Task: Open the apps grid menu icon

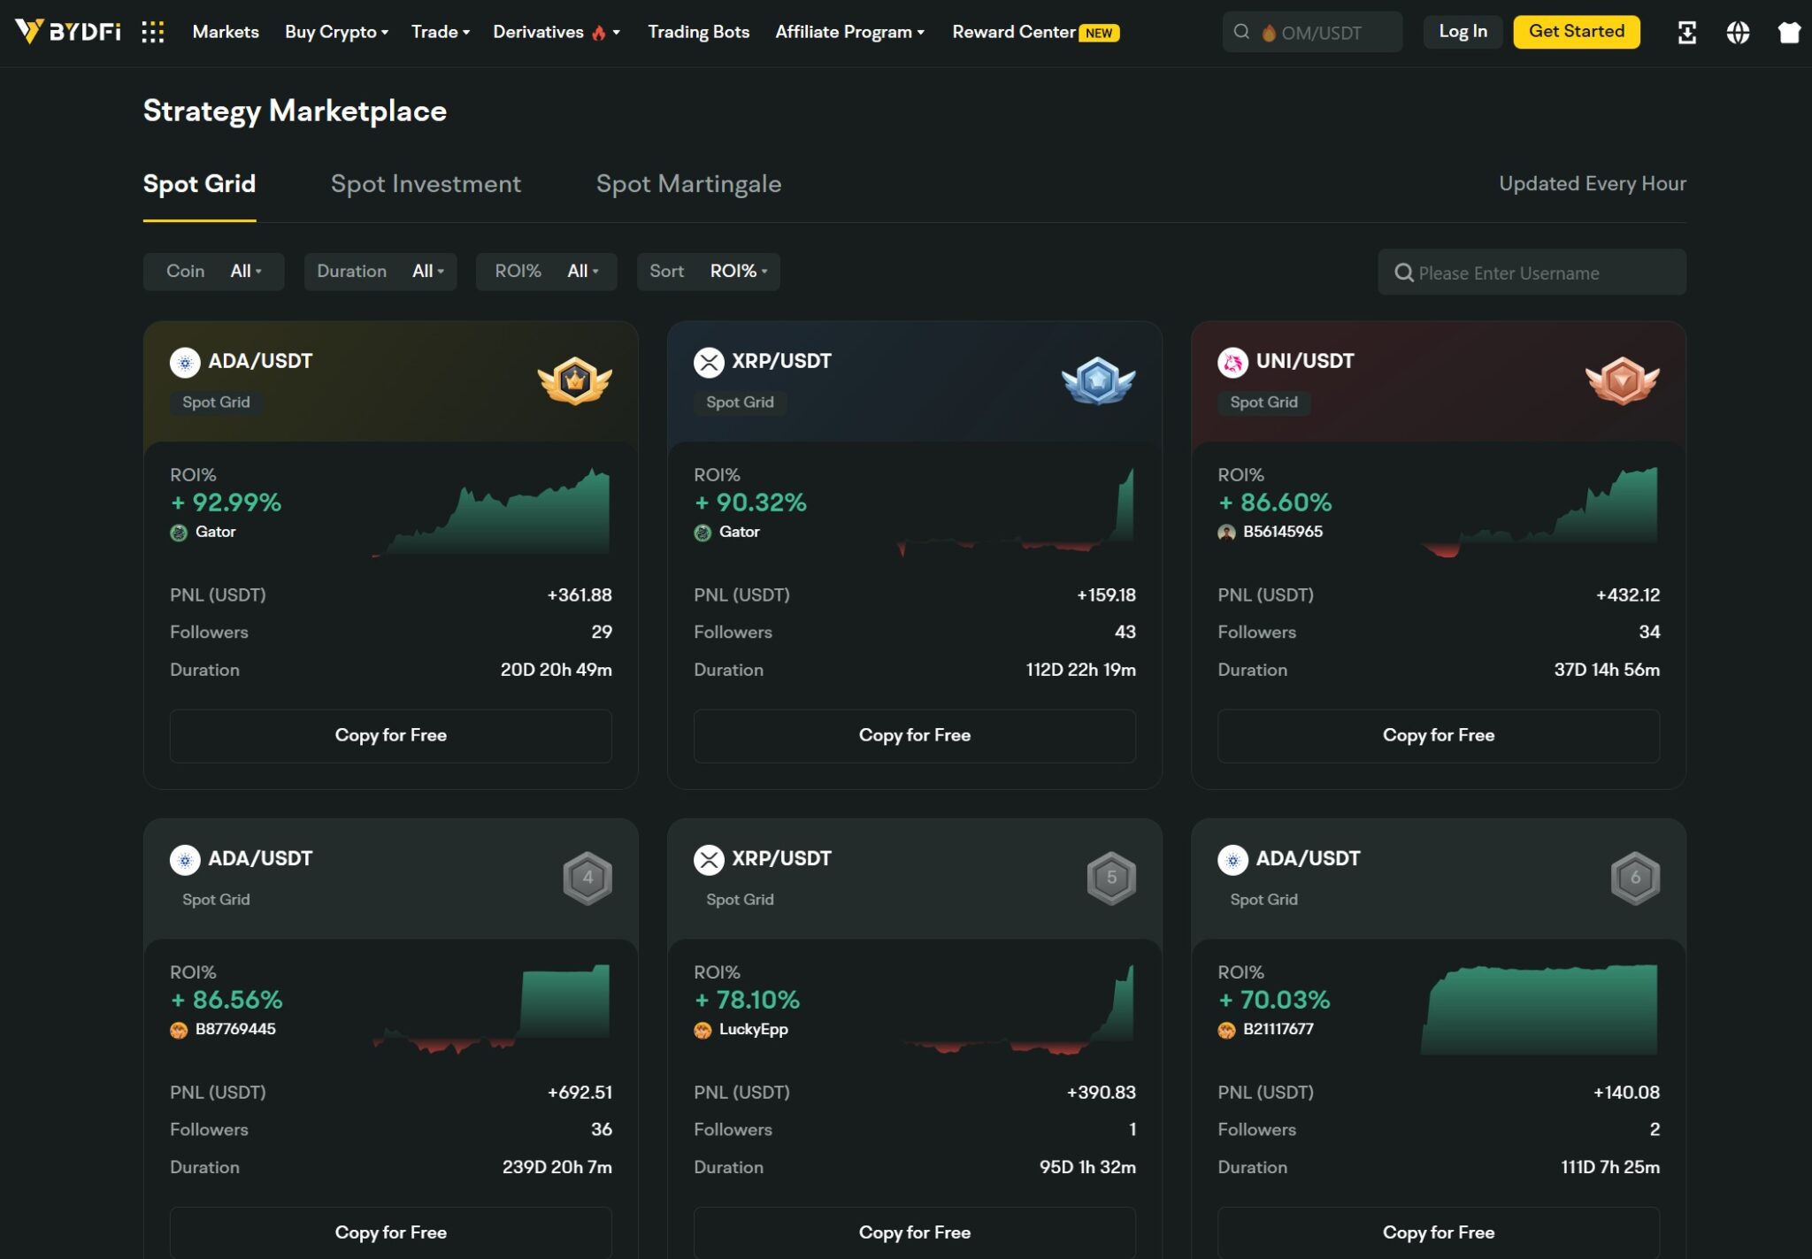Action: point(153,33)
